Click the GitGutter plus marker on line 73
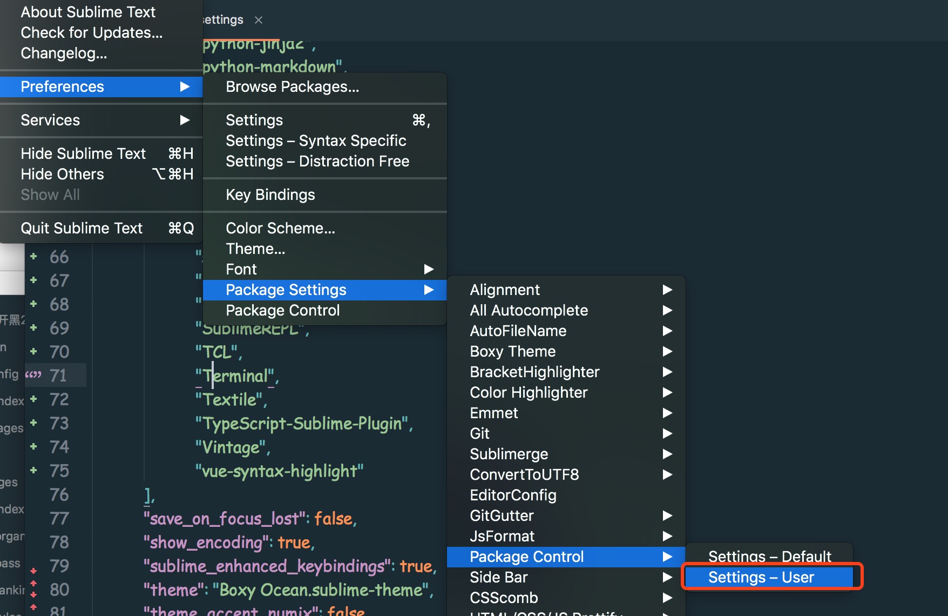Image resolution: width=948 pixels, height=616 pixels. pyautogui.click(x=34, y=423)
